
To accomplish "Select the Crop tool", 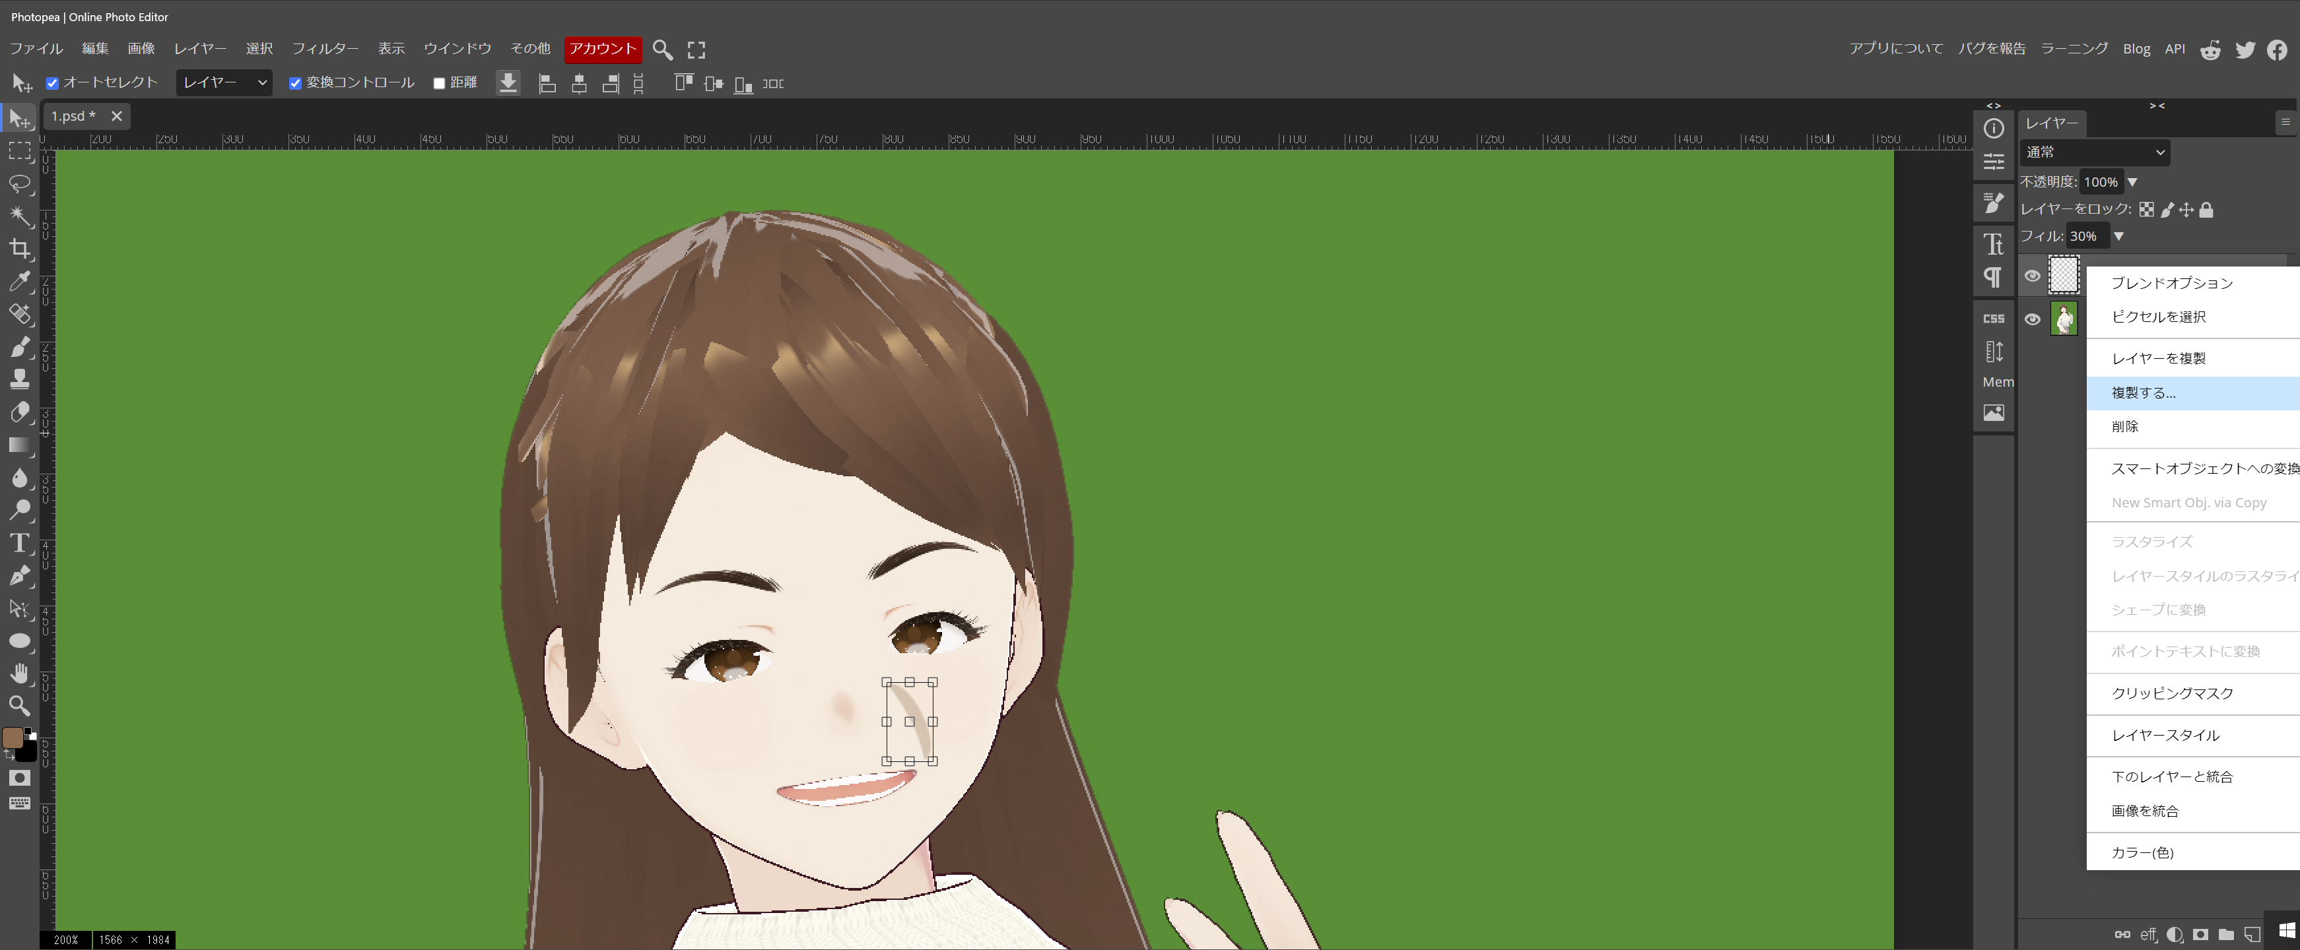I will pos(20,249).
